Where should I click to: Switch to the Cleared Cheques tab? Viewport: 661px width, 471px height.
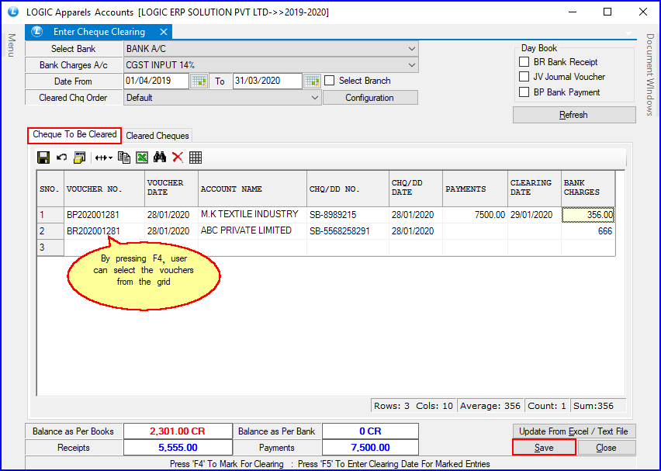157,136
